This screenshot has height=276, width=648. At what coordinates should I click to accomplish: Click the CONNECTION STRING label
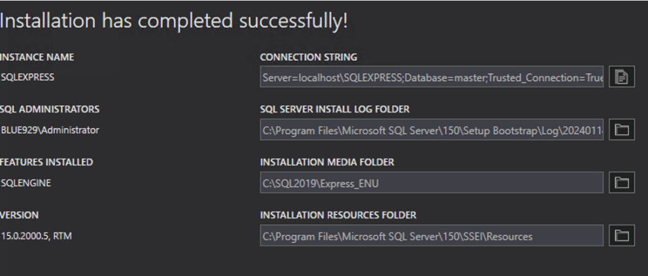pyautogui.click(x=309, y=57)
